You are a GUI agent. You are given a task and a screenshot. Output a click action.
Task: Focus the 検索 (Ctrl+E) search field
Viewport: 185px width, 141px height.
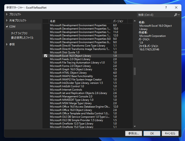tap(155, 15)
